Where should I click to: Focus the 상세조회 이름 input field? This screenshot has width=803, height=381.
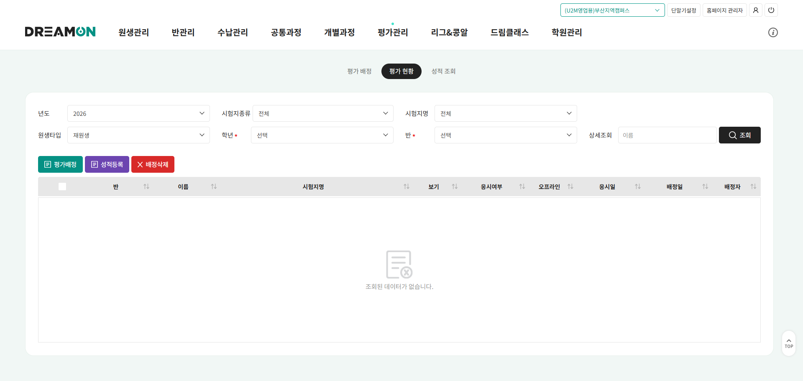[x=667, y=135]
